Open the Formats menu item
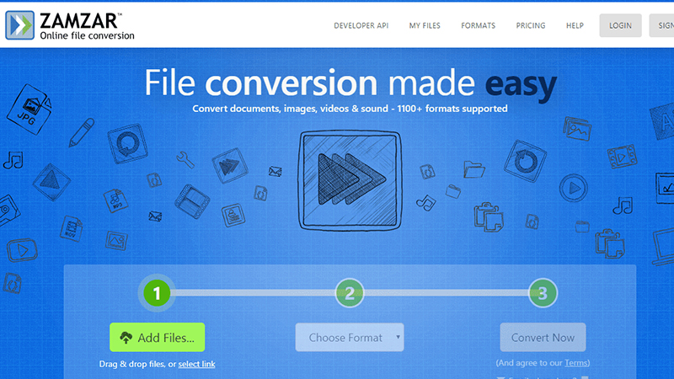 [x=478, y=26]
